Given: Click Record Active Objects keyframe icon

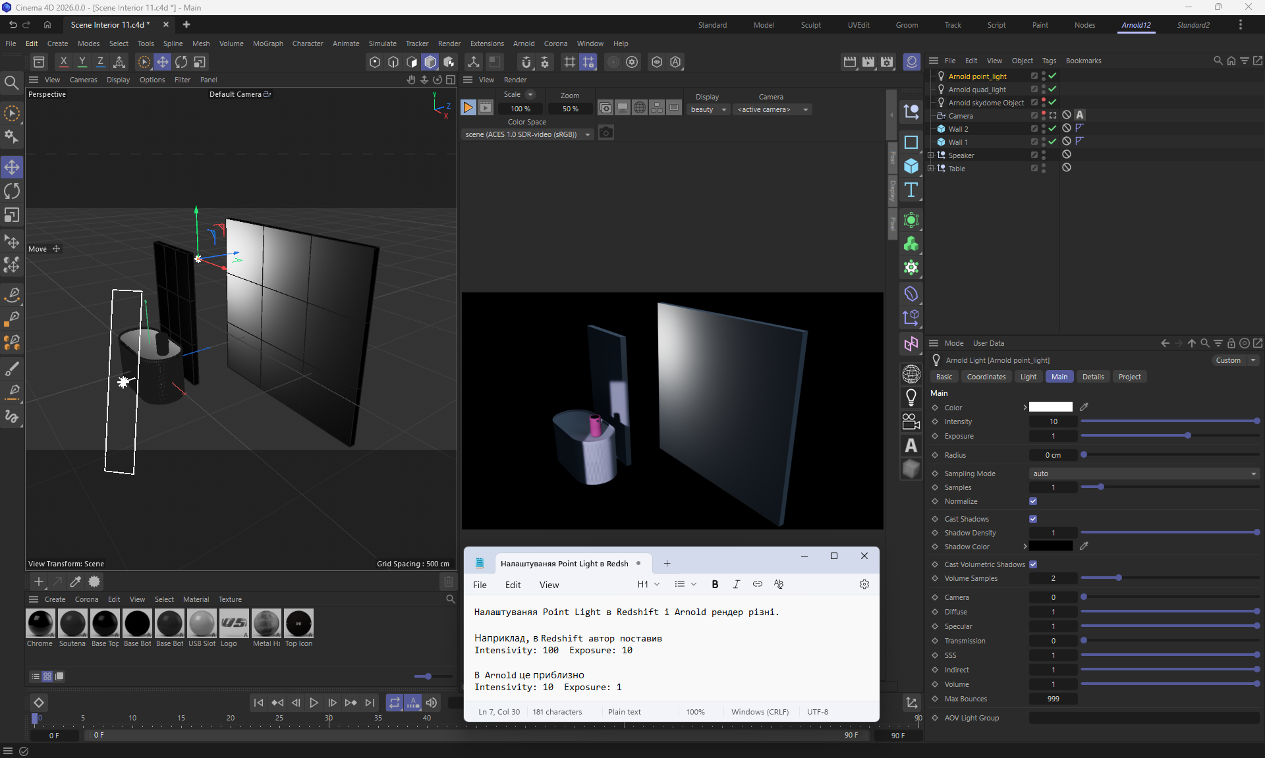Looking at the screenshot, I should (39, 703).
